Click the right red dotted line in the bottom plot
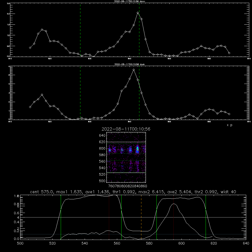The height and width of the screenshot is (252, 252). coord(174,217)
